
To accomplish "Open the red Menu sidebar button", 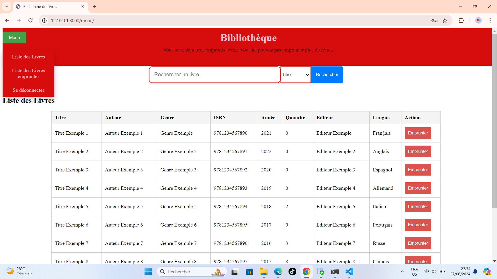I will 14,37.
